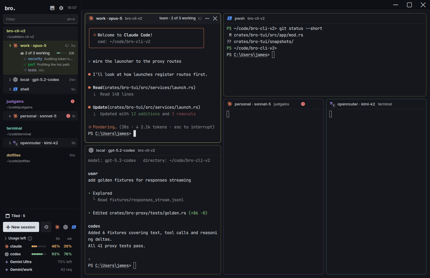Maximize the bro. application window
The height and width of the screenshot is (278, 430).
(409, 5)
